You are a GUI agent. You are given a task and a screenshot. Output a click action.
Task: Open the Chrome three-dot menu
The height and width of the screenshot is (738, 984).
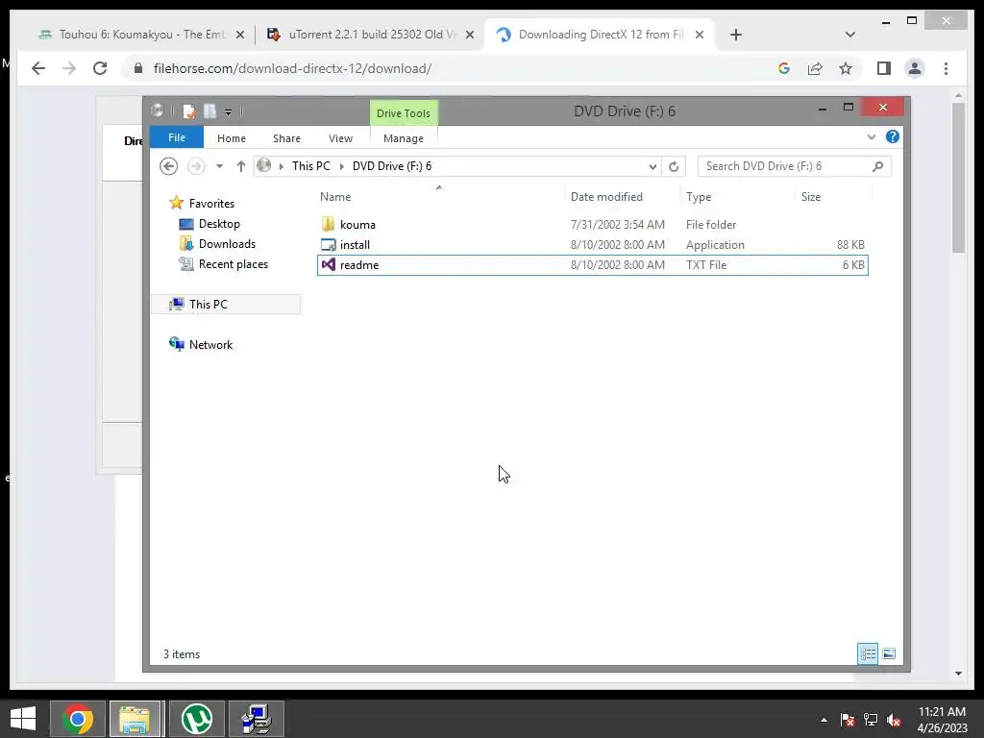[946, 68]
